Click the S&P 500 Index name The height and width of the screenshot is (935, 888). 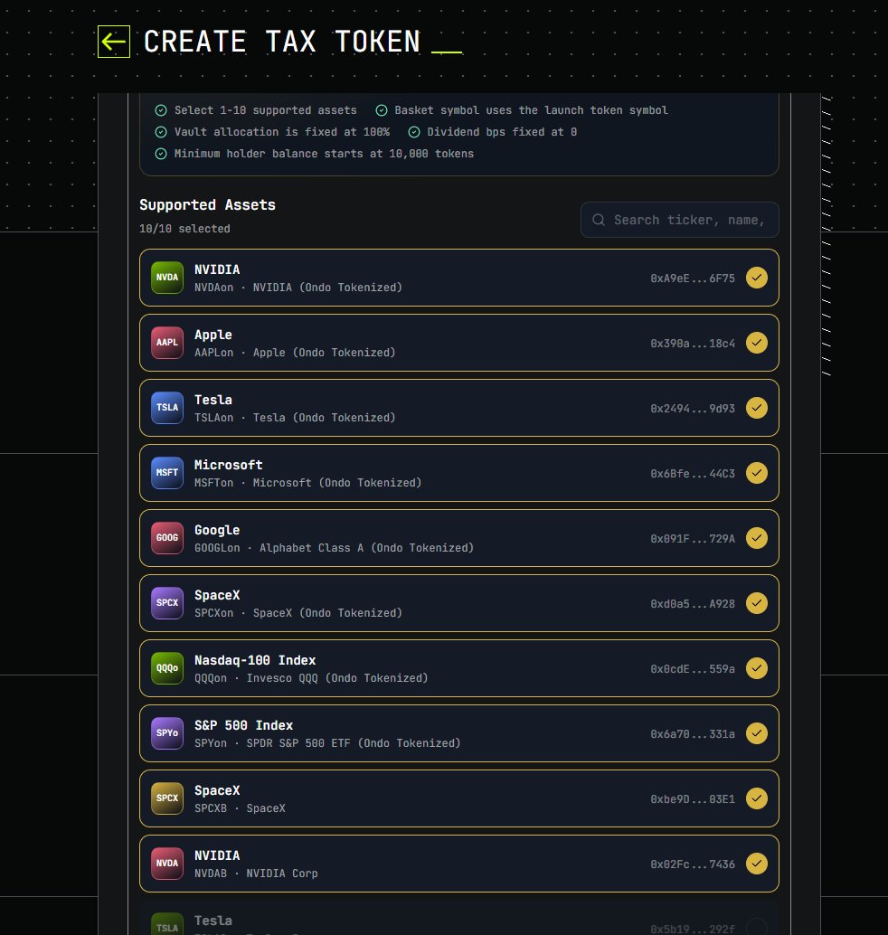point(243,725)
